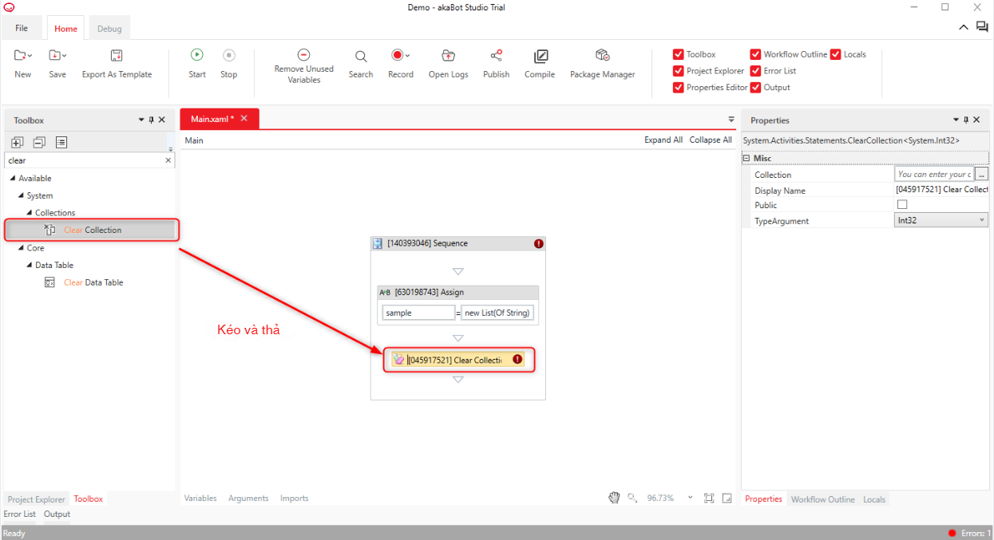The width and height of the screenshot is (994, 540).
Task: Pin the Toolbox panel
Action: pos(152,120)
